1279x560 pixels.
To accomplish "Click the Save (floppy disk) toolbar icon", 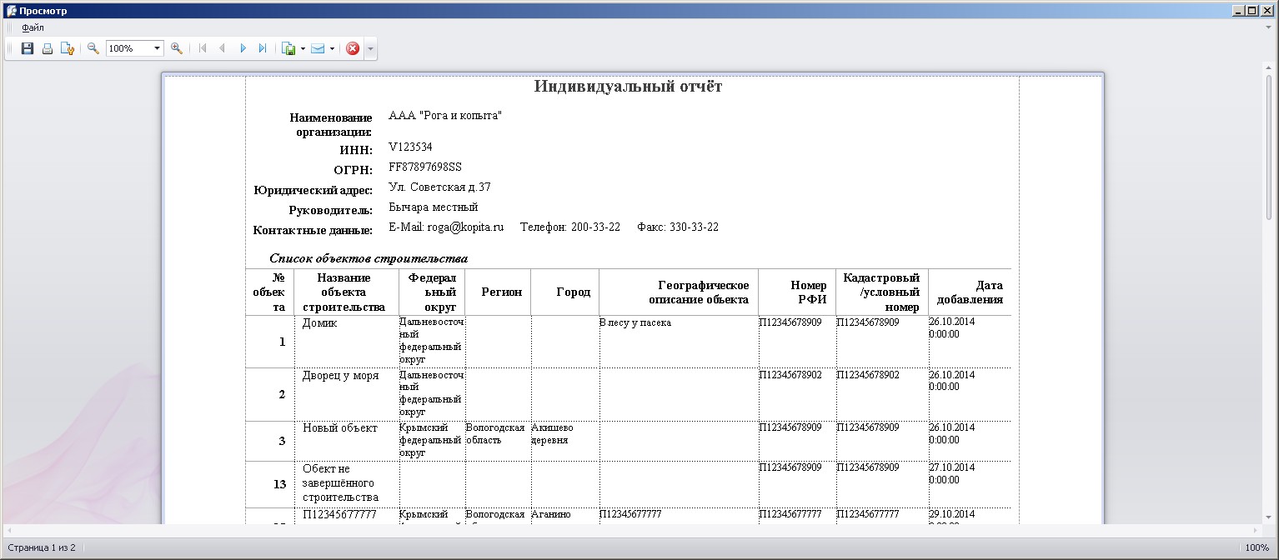I will click(28, 48).
